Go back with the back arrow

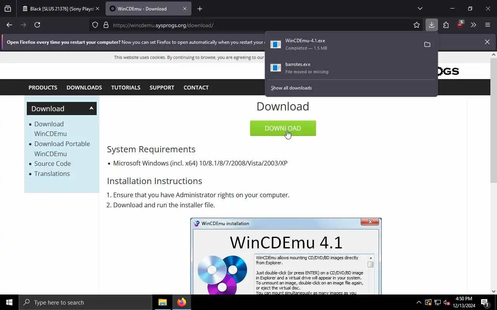9,25
